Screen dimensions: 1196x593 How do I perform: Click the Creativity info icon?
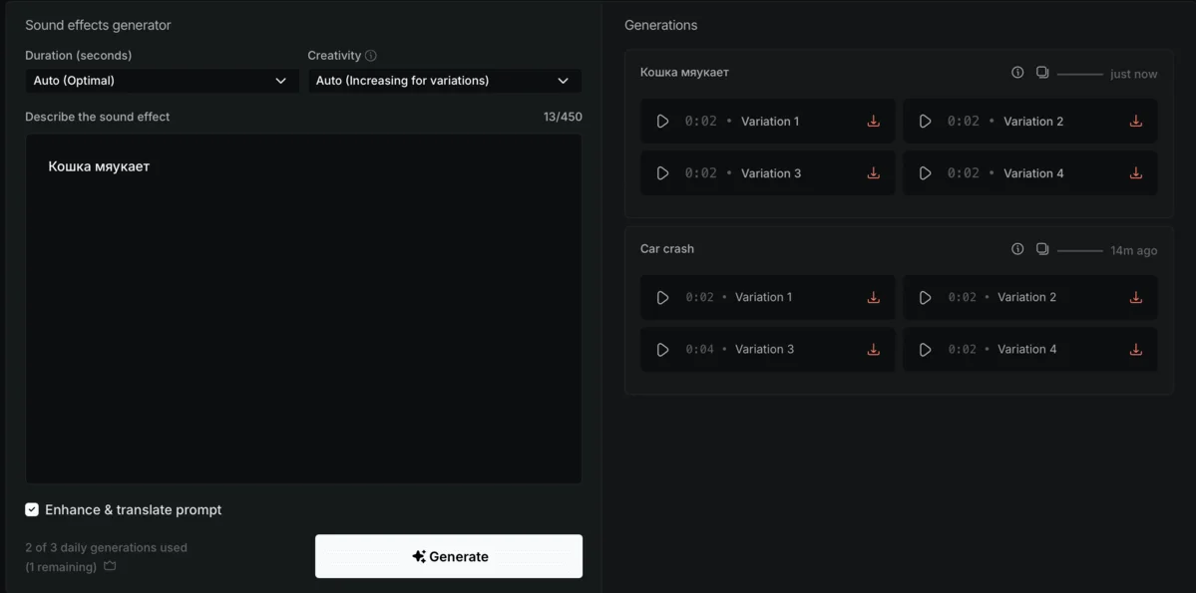[371, 56]
